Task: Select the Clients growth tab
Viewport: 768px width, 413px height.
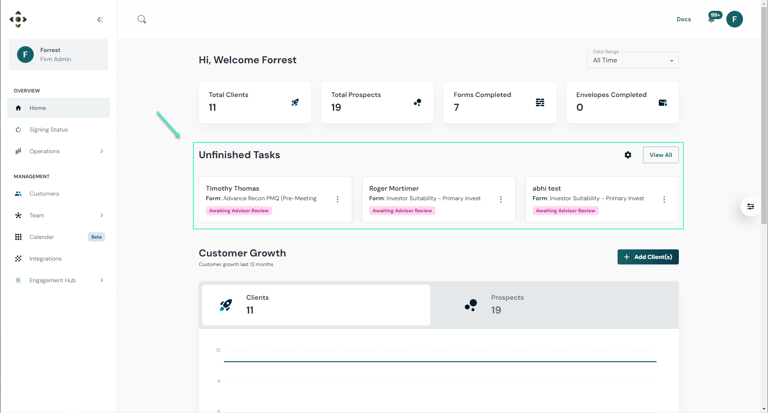Action: tap(316, 305)
